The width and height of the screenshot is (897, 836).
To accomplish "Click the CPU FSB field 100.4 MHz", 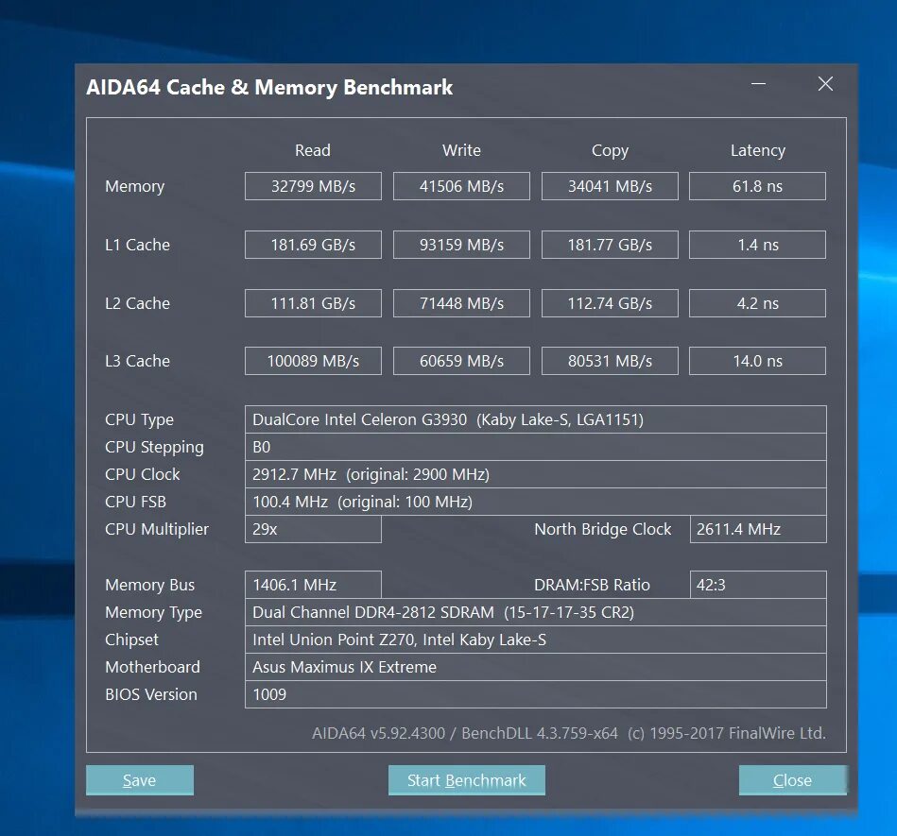I will point(535,502).
